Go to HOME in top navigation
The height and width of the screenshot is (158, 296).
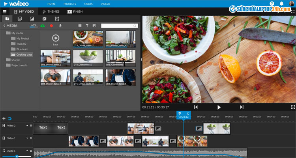click(x=51, y=4)
